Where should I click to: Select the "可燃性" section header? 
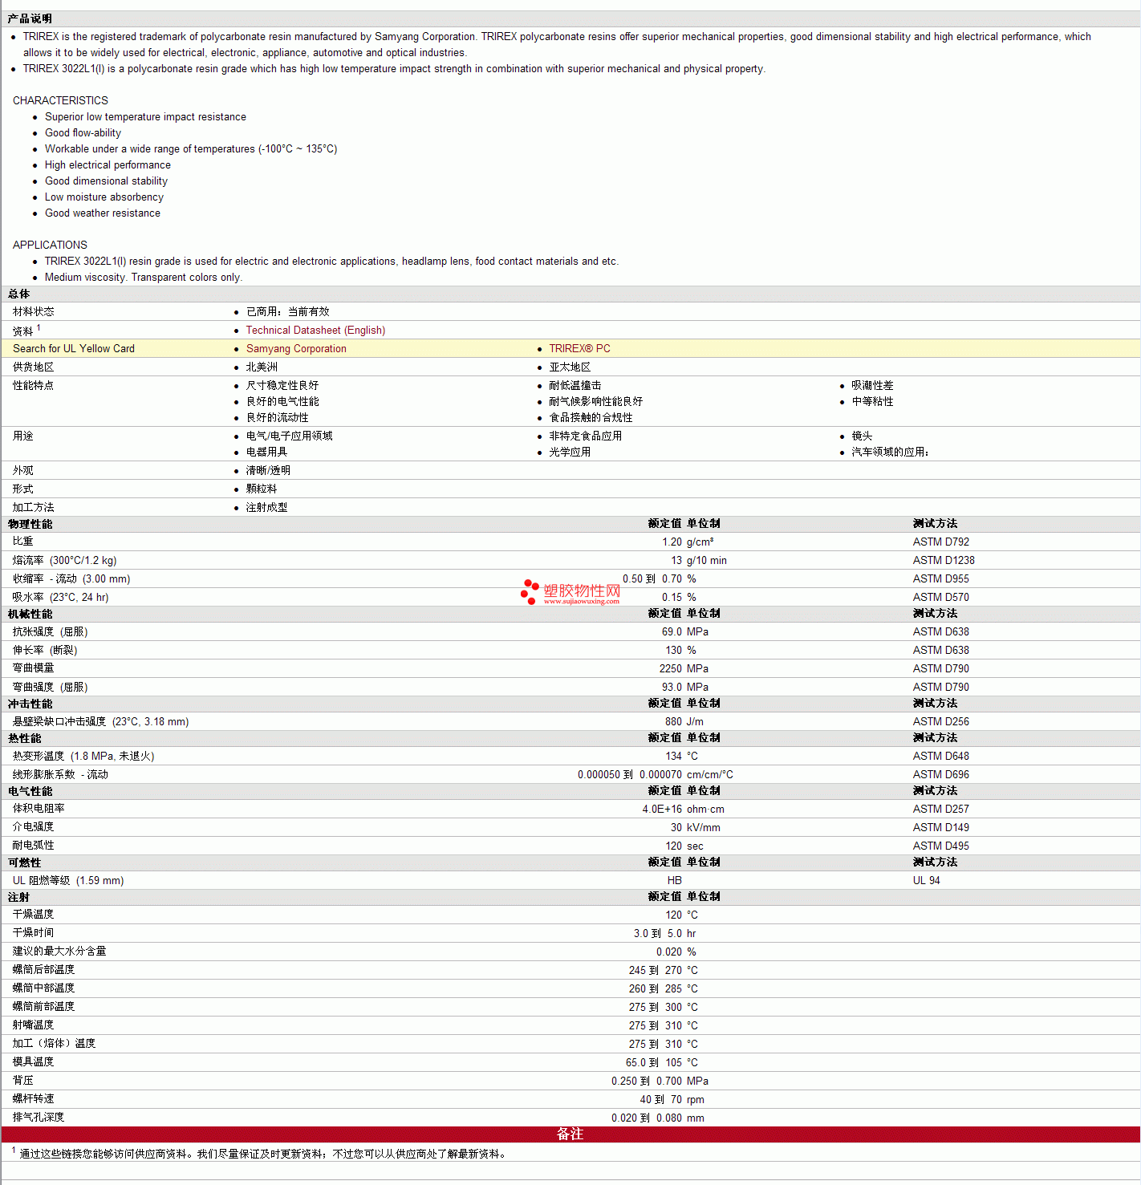tap(24, 863)
